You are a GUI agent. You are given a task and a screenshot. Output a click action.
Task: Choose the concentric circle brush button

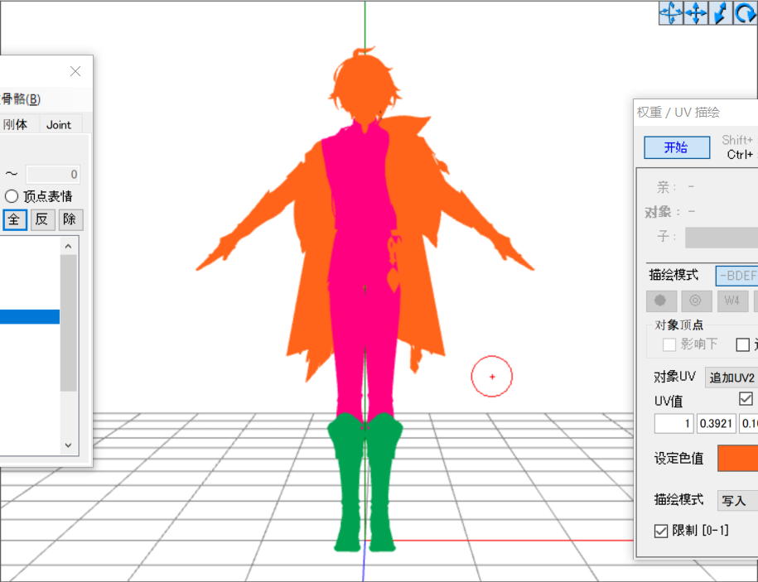696,301
